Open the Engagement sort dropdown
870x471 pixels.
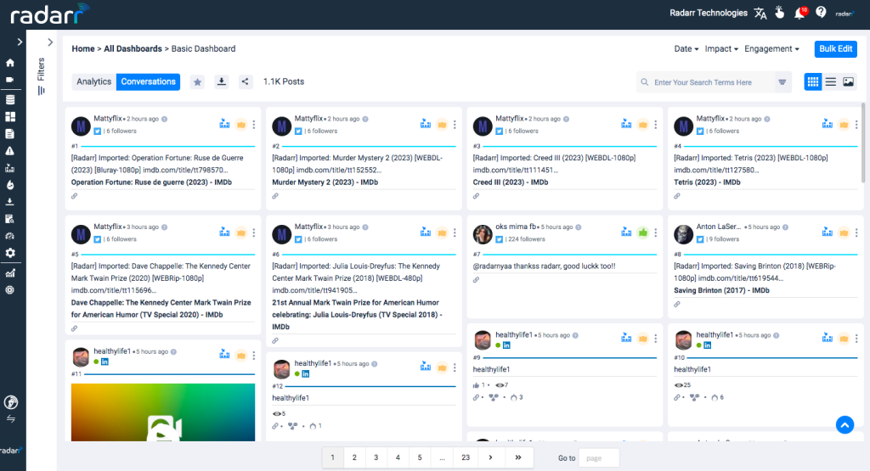click(771, 48)
